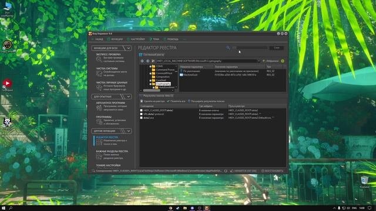The height and width of the screenshot is (211, 376).
Task: Expand the AutoEnrollment tree node
Action: click(x=153, y=87)
